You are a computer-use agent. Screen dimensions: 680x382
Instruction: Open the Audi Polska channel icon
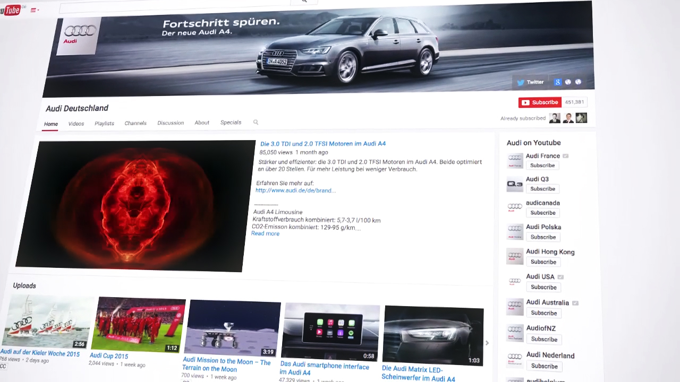point(515,232)
